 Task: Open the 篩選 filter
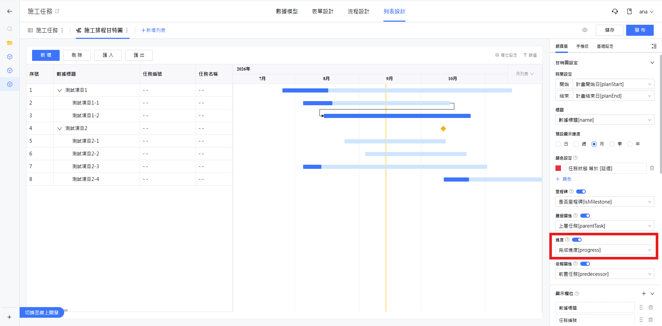(530, 55)
